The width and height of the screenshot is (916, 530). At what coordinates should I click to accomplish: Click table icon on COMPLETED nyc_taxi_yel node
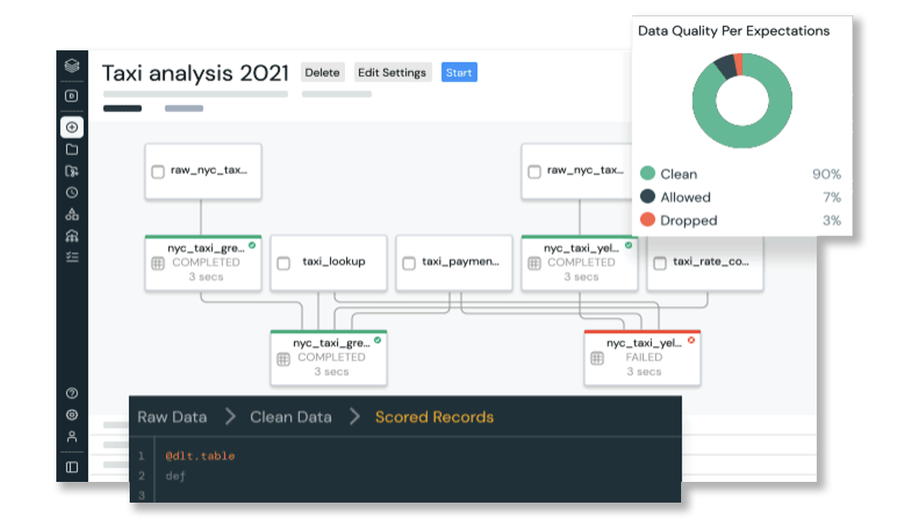point(534,263)
